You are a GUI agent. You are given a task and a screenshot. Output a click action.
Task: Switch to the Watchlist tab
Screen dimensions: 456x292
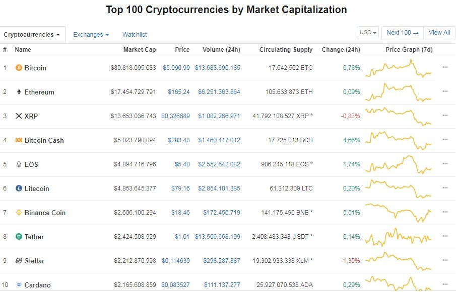tap(135, 35)
